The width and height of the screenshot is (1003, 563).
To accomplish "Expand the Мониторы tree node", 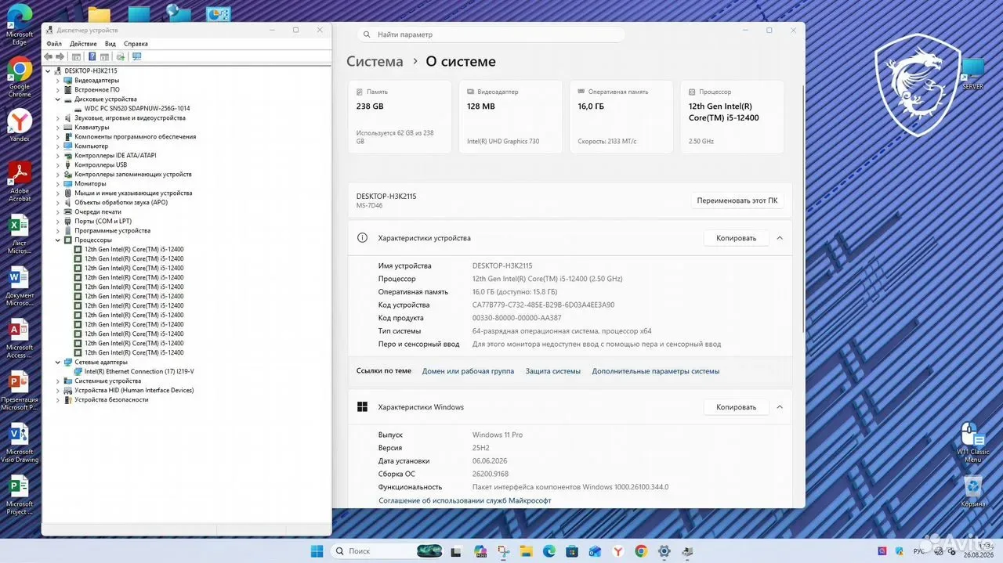I will pyautogui.click(x=58, y=183).
